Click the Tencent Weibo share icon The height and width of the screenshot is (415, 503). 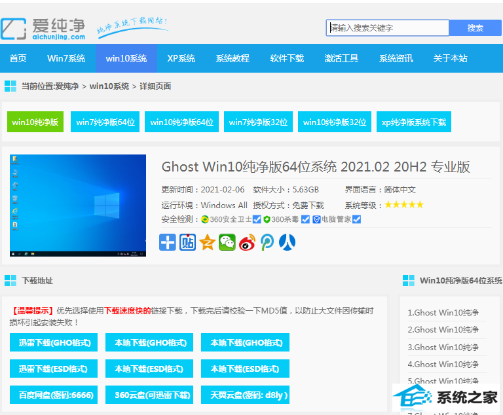(x=267, y=242)
